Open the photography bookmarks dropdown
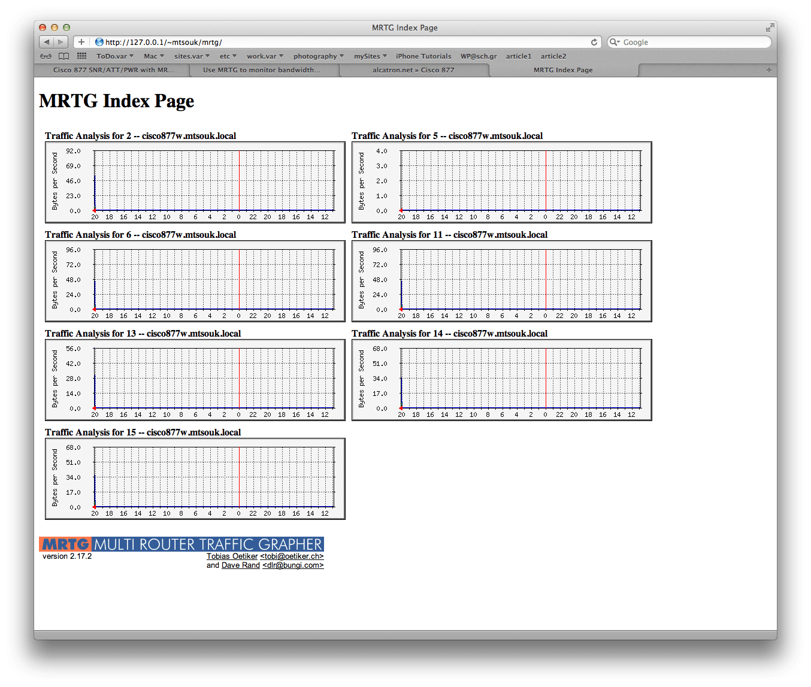 pos(319,56)
